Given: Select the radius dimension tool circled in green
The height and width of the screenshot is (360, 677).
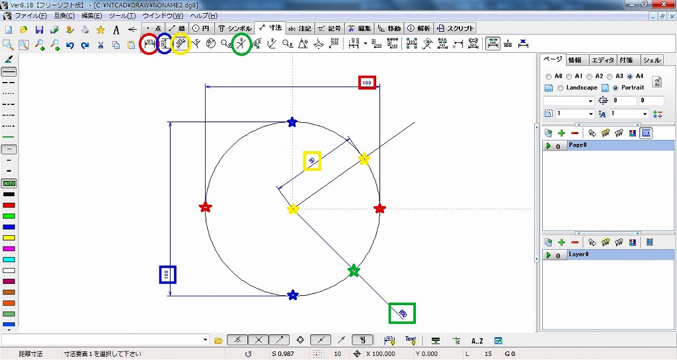Looking at the screenshot, I should (x=243, y=45).
